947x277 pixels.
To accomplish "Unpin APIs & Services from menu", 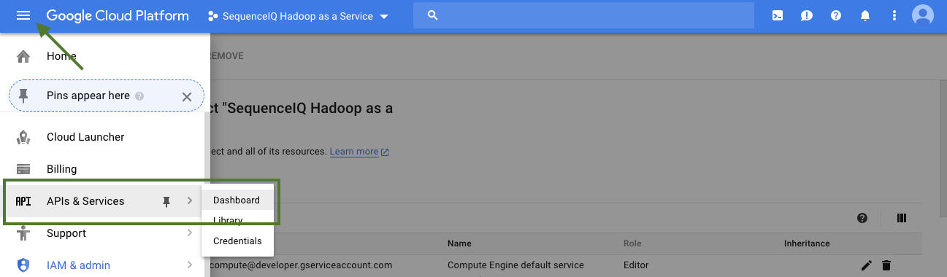I will [166, 201].
